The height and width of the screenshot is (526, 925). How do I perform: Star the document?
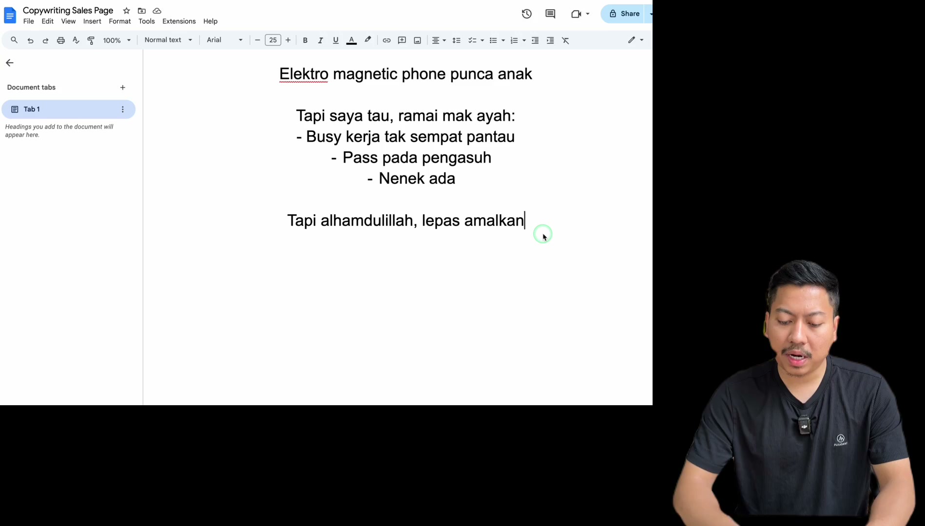pyautogui.click(x=127, y=11)
